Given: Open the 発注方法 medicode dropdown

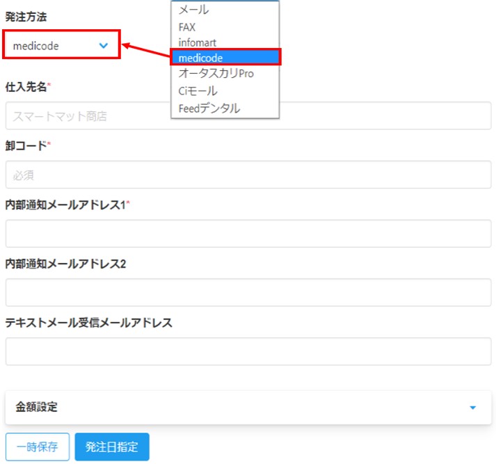Looking at the screenshot, I should pyautogui.click(x=61, y=45).
